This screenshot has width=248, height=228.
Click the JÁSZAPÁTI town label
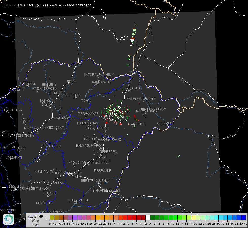(14, 157)
